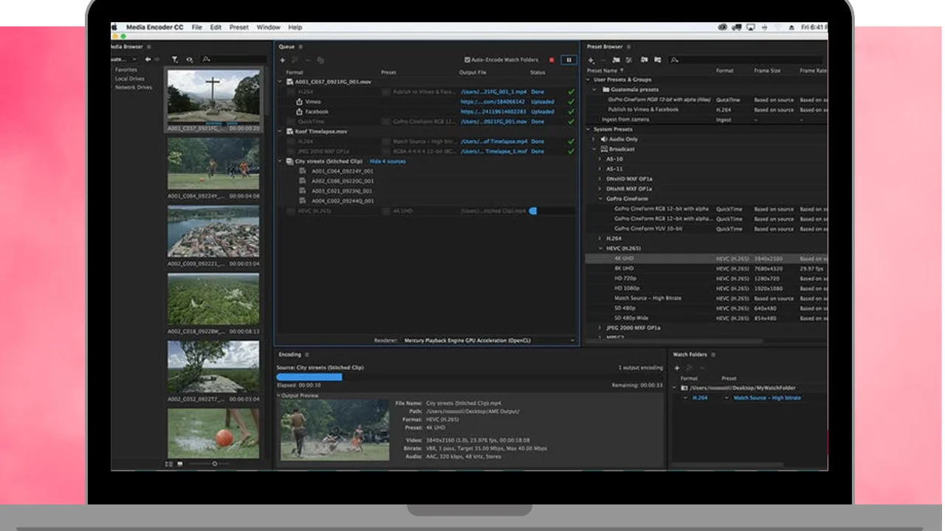Click the stitched clip icon for City streets
Screen dimensions: 945x531
pyautogui.click(x=290, y=161)
